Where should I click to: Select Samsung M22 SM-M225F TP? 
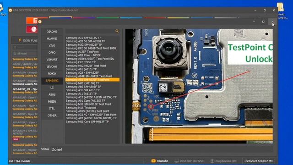click(x=84, y=45)
